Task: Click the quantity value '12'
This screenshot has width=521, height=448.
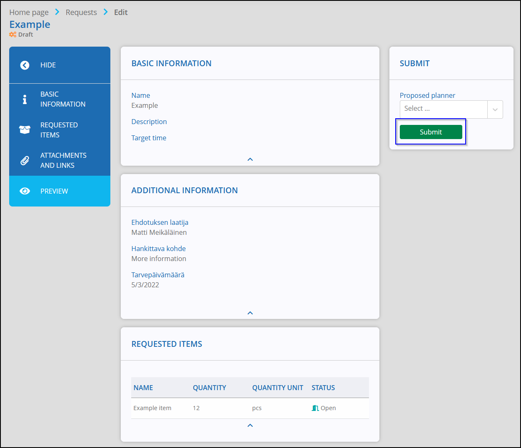Action: 196,408
